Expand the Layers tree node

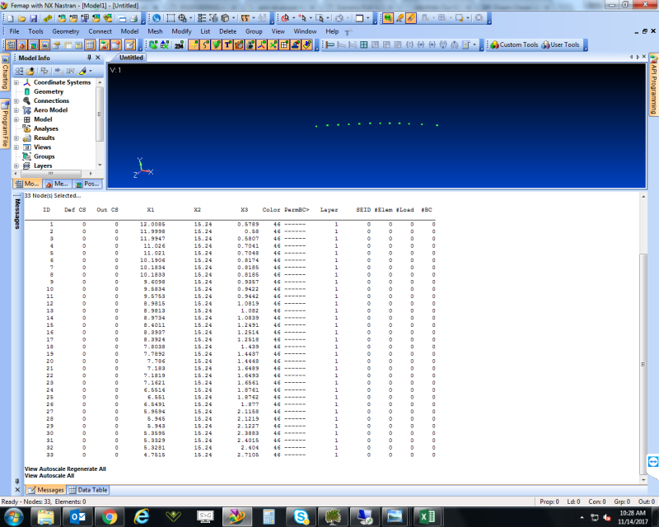tap(16, 166)
